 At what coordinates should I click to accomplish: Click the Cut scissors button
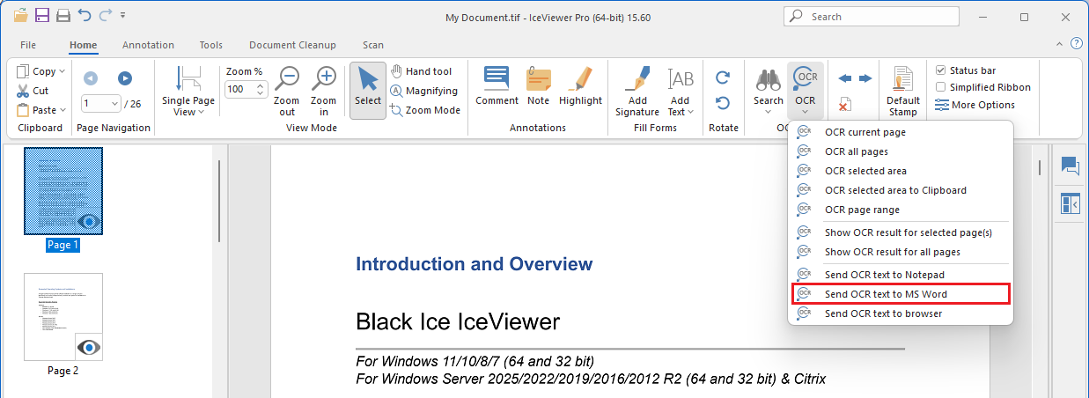(x=33, y=91)
